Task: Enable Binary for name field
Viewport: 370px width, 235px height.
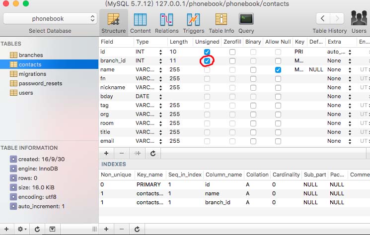Action: pyautogui.click(x=253, y=70)
